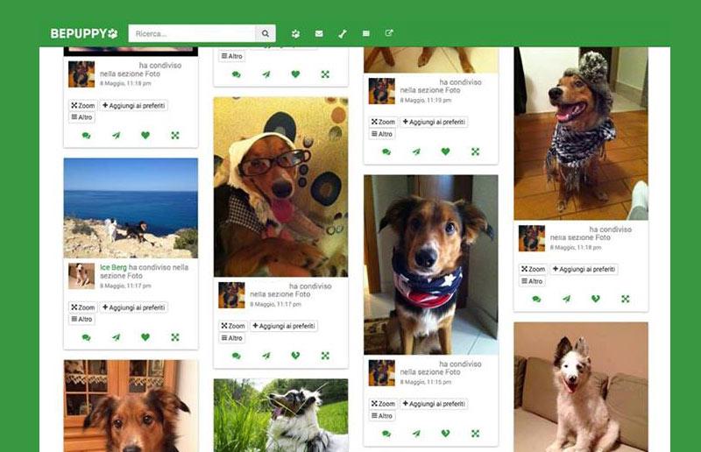Open the dog with star bandana photo

coord(431,265)
